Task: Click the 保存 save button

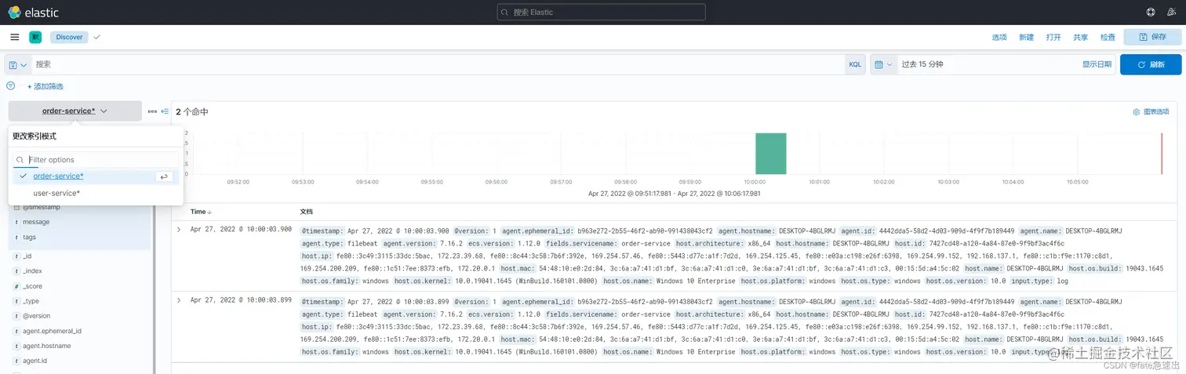Action: pos(1152,37)
